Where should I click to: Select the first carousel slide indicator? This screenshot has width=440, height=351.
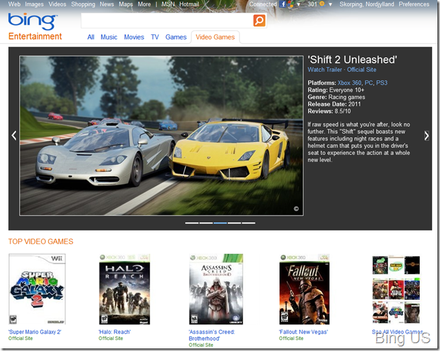point(192,223)
